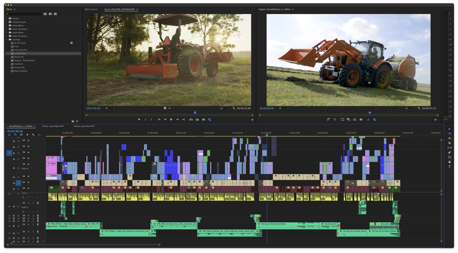Play the clip in the Source monitor
This screenshot has width=458, height=253.
[x=171, y=119]
